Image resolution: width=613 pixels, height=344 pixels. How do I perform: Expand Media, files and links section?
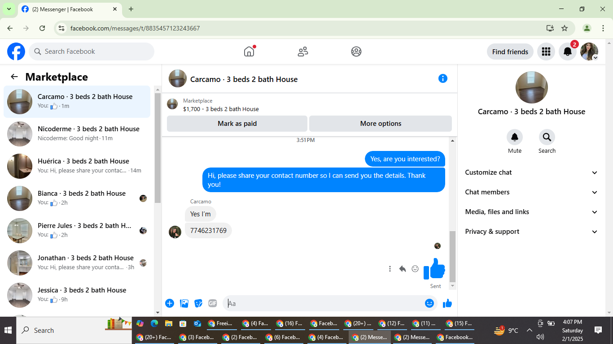click(x=531, y=212)
